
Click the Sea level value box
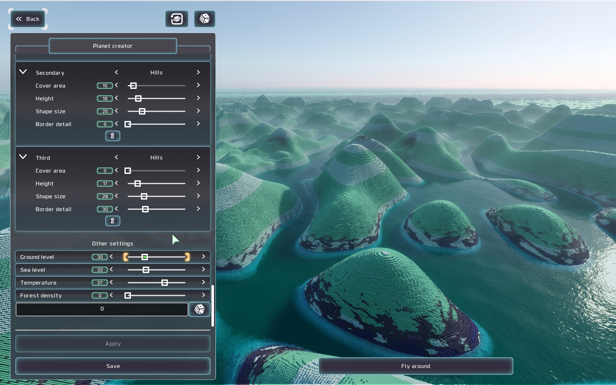click(x=100, y=270)
